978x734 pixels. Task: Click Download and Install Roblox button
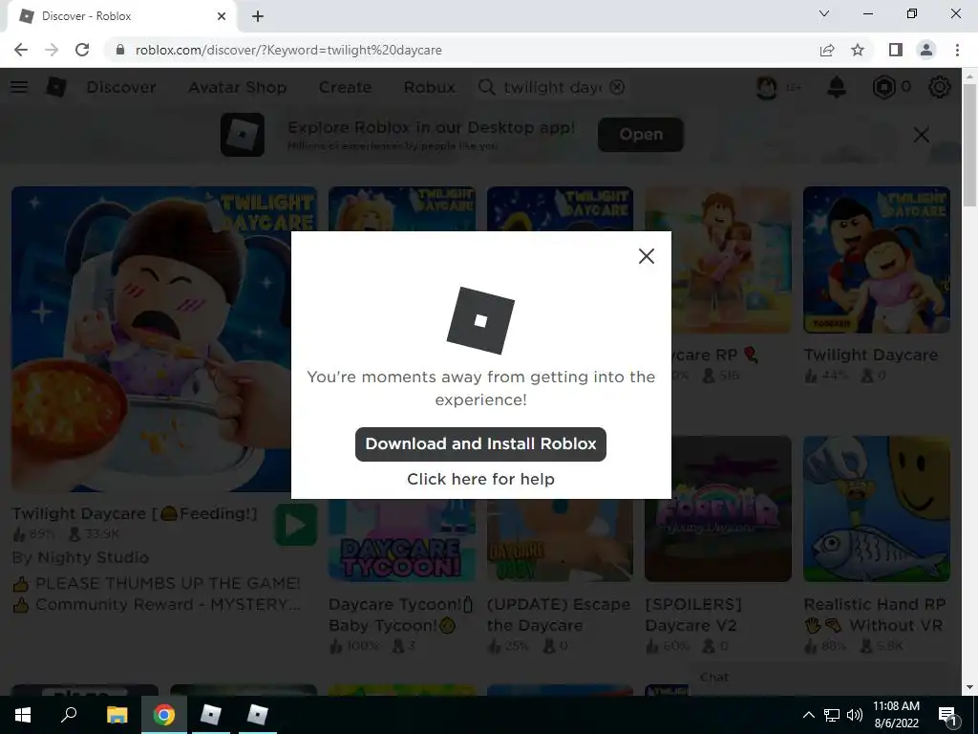click(480, 443)
